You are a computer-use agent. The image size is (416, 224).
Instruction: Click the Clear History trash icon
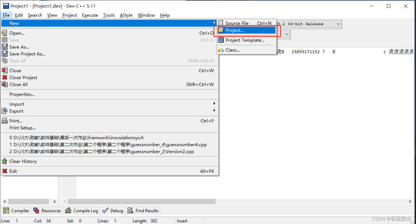pyautogui.click(x=4, y=161)
